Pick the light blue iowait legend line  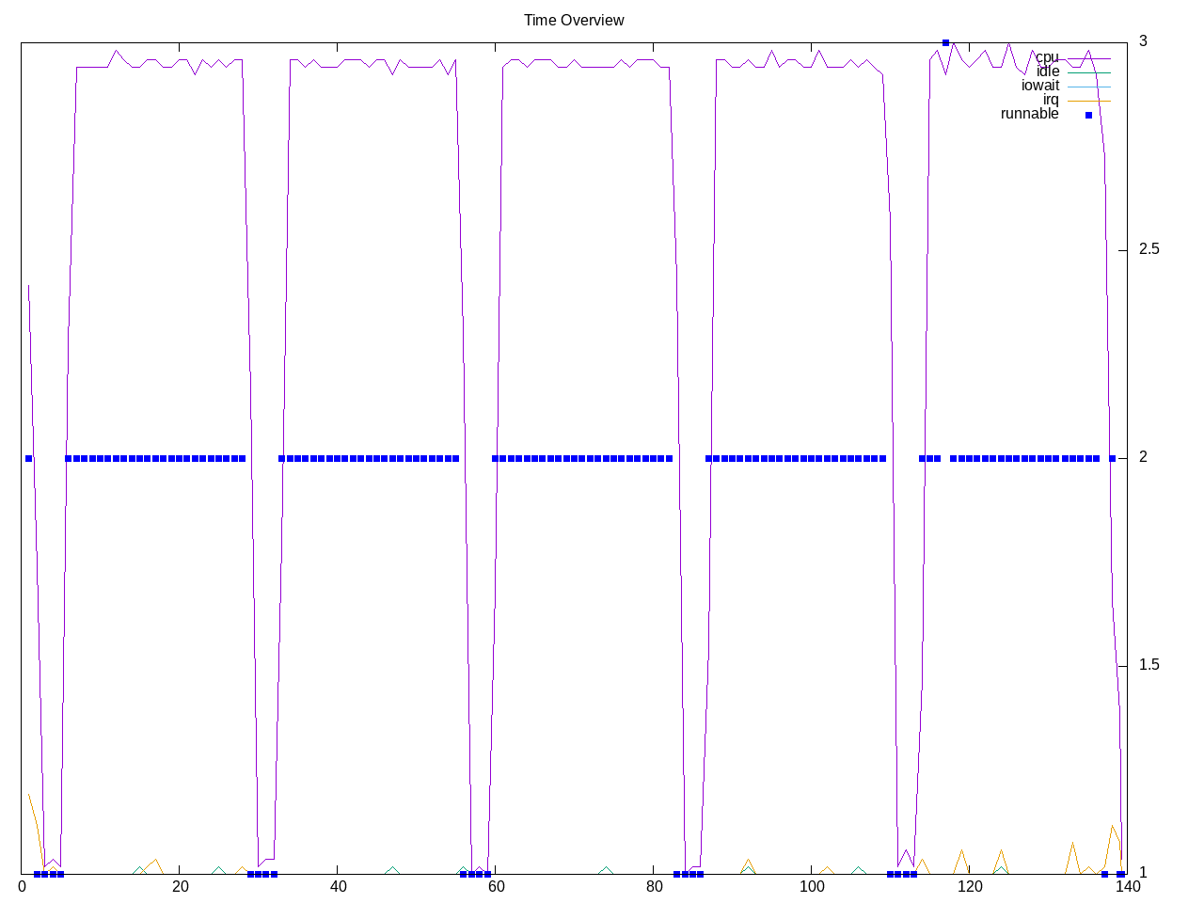coord(1088,87)
